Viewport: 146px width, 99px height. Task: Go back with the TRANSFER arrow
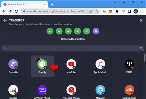pos(5,20)
